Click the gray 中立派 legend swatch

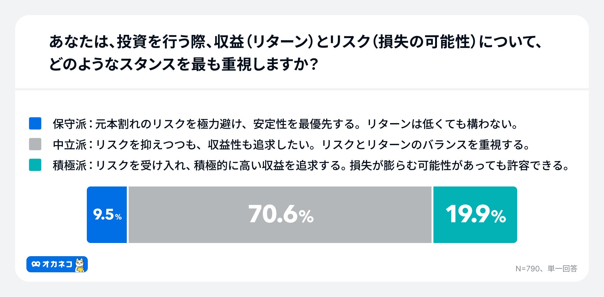pyautogui.click(x=35, y=144)
